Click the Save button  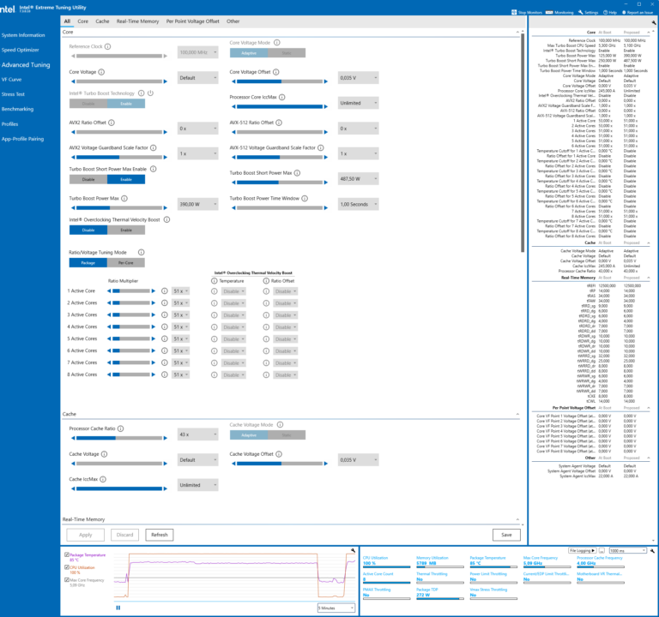pyautogui.click(x=506, y=535)
